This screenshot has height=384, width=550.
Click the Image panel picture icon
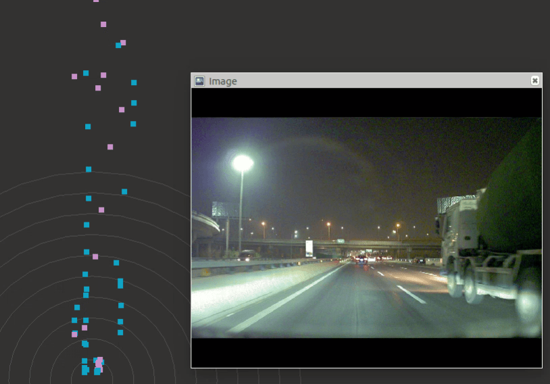tap(199, 81)
